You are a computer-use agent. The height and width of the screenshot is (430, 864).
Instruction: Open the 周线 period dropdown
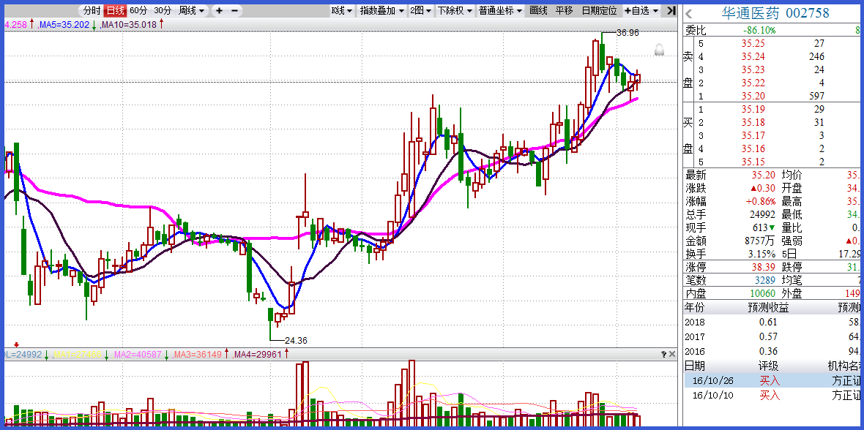click(x=191, y=10)
